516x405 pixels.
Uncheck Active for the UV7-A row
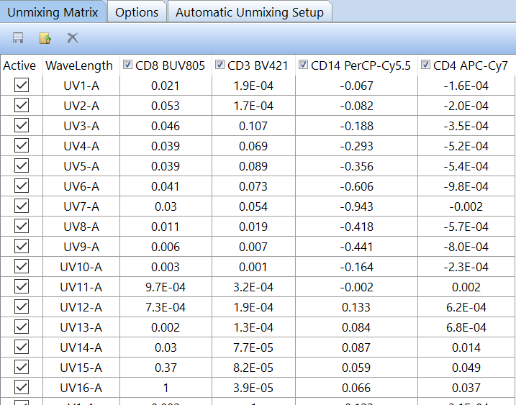coord(22,206)
